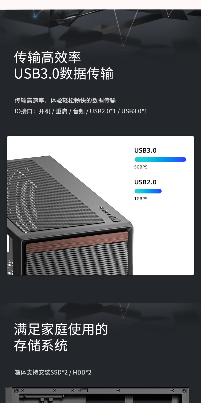This screenshot has height=403, width=201.
Task: Click the heading USB3.0数据传输
Action: (64, 74)
